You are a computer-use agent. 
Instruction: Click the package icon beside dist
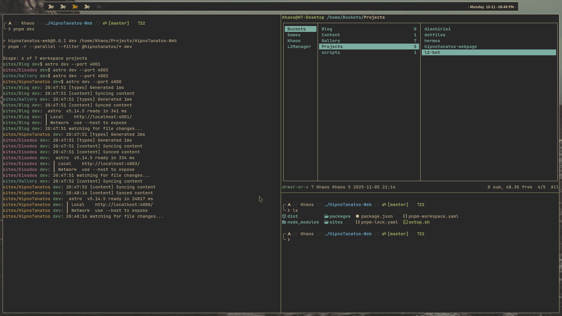click(285, 216)
